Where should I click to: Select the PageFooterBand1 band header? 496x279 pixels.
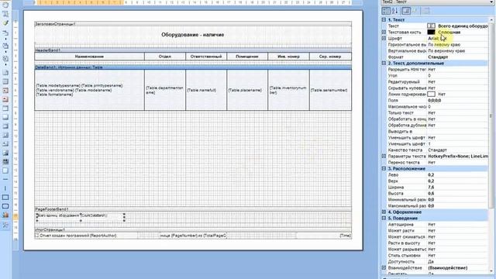point(193,209)
